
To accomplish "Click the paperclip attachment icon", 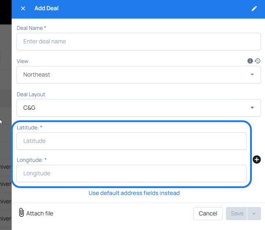I will tap(21, 213).
